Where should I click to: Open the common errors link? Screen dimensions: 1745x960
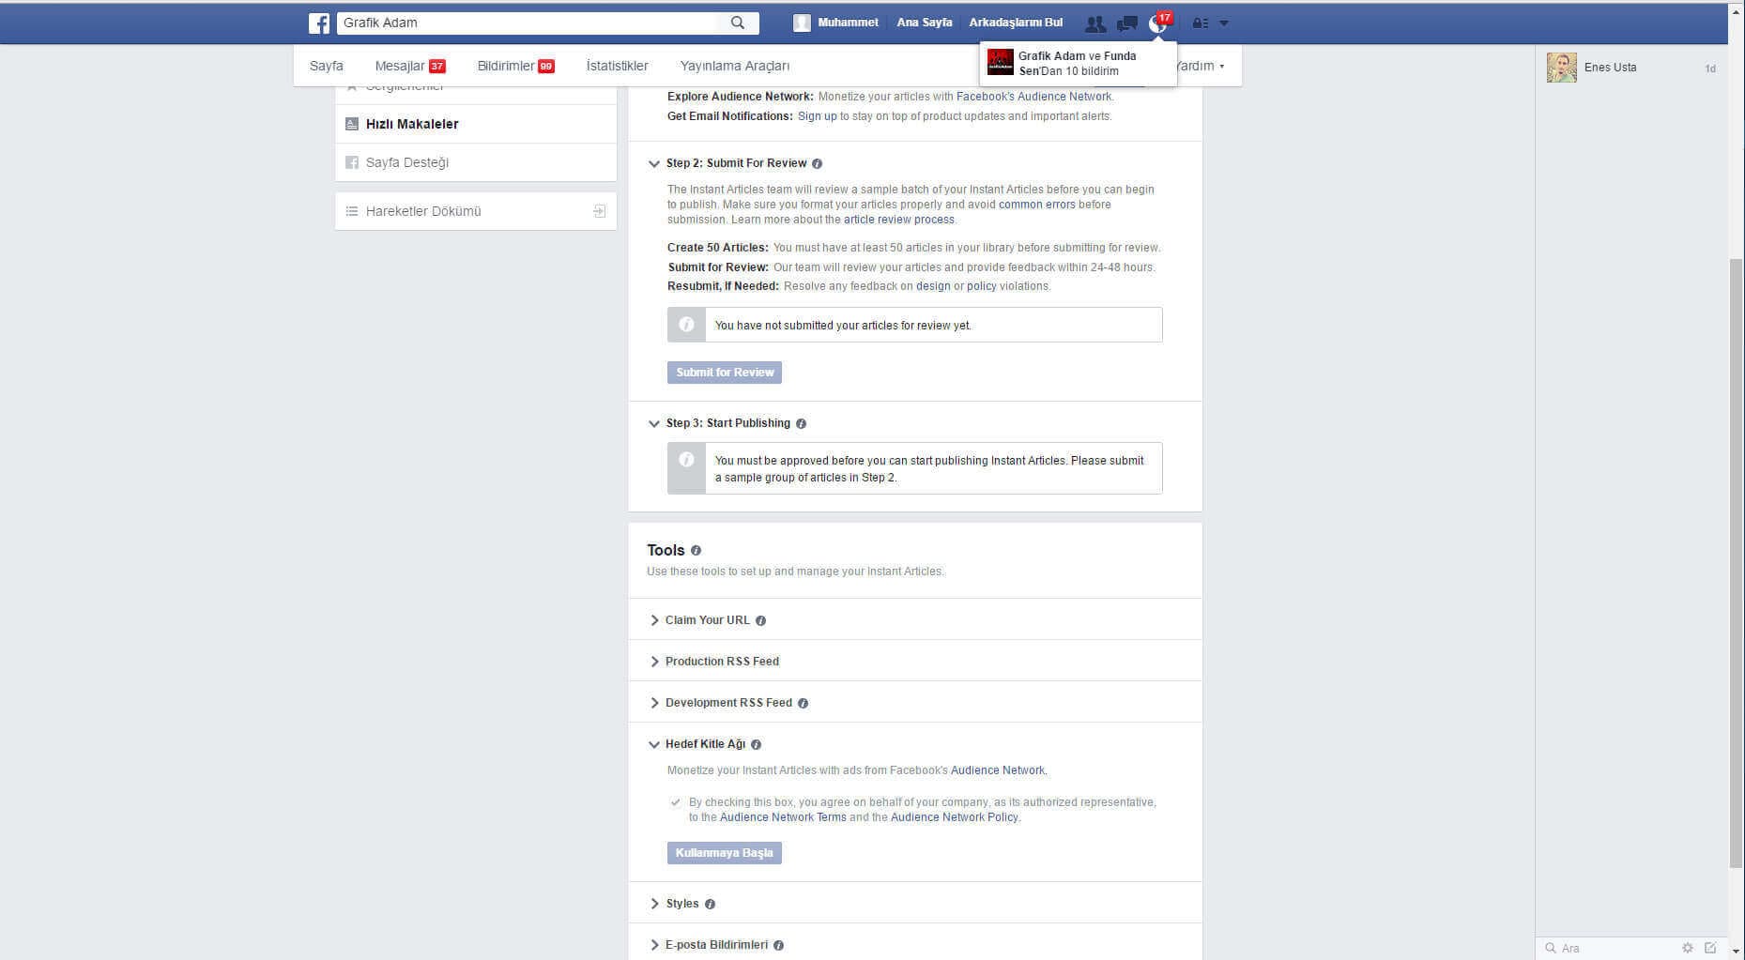[x=1036, y=205]
